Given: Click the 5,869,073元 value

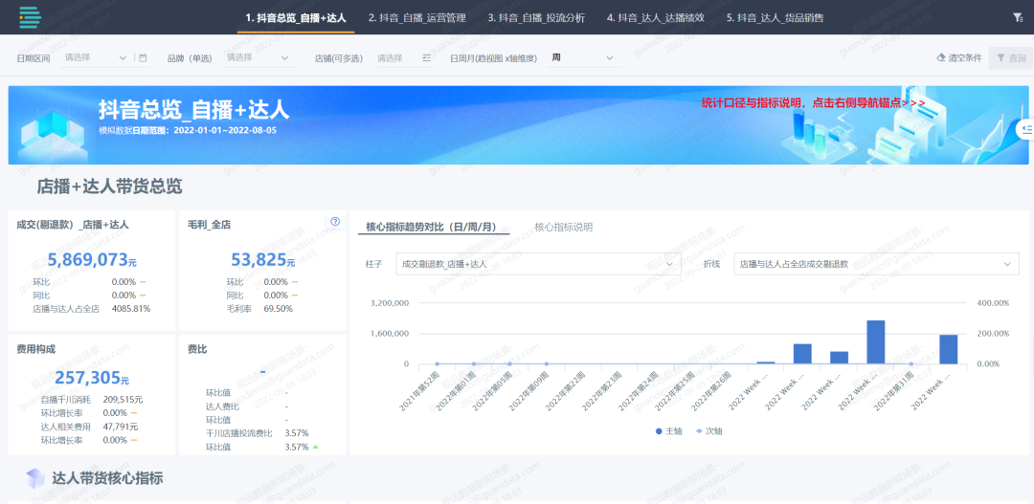Looking at the screenshot, I should click(92, 259).
